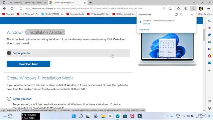
Task: Add this page to favorites star icon
Action: click(170, 9)
